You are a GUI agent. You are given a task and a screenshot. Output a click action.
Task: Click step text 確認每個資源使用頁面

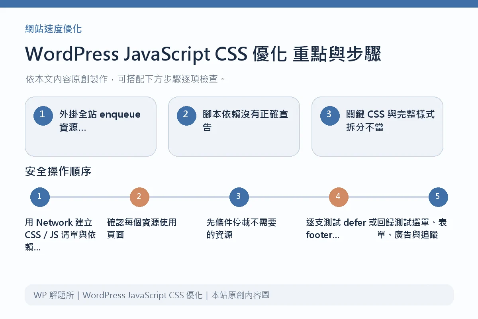point(142,228)
